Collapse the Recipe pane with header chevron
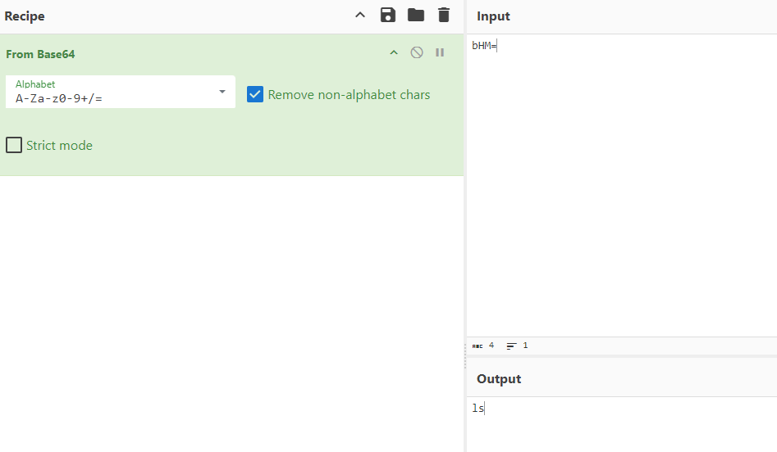 (x=359, y=16)
